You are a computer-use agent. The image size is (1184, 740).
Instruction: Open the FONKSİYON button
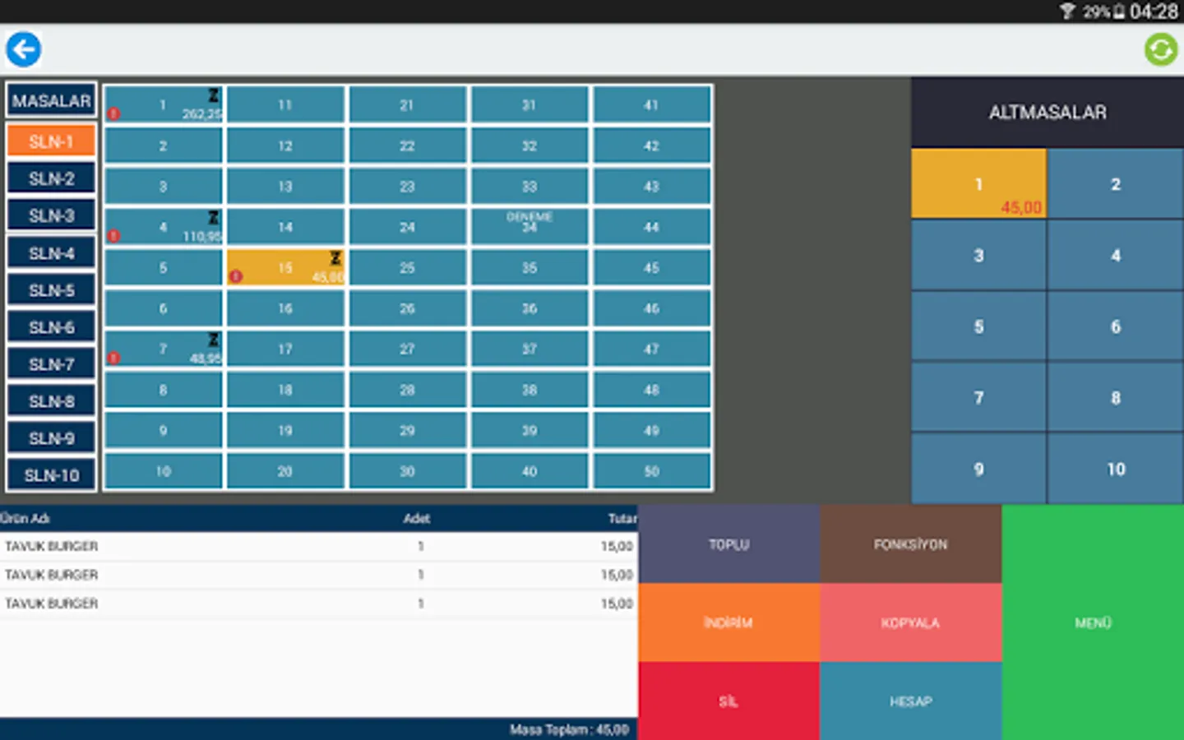pos(911,544)
